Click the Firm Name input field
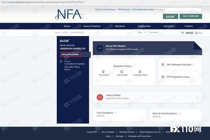Image resolution: width=210 pixels, height=140 pixels. click(164, 33)
